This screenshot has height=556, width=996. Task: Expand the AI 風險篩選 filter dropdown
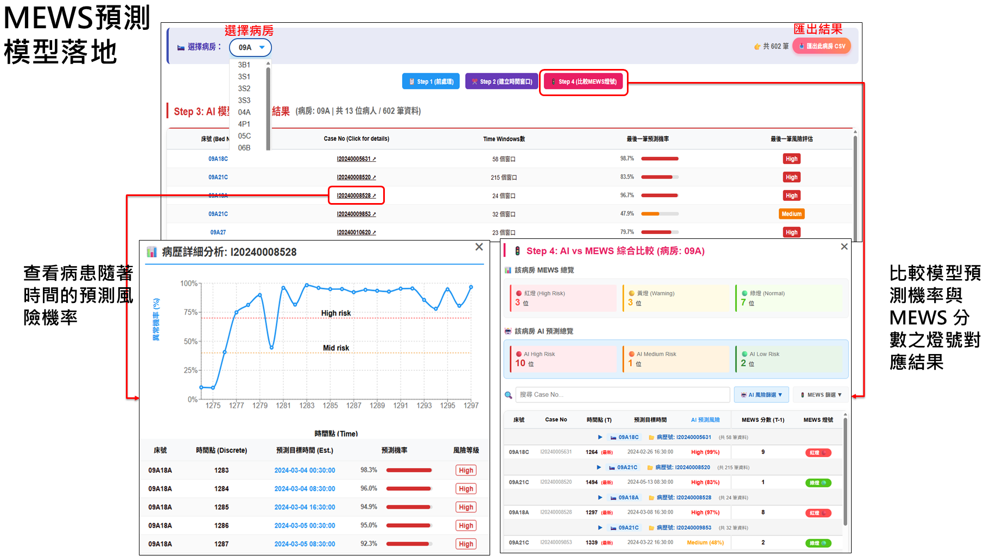[x=761, y=395]
